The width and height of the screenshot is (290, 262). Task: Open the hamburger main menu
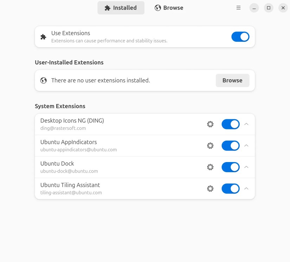[238, 8]
